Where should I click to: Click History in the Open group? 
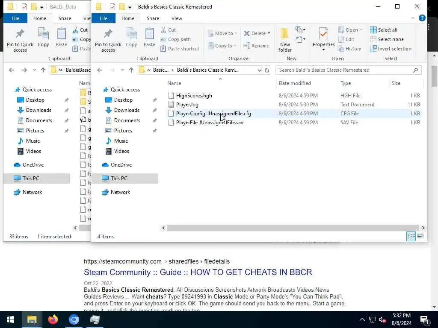coord(349,49)
